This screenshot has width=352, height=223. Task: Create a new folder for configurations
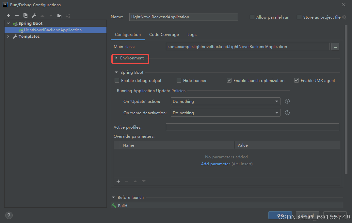[x=59, y=15]
